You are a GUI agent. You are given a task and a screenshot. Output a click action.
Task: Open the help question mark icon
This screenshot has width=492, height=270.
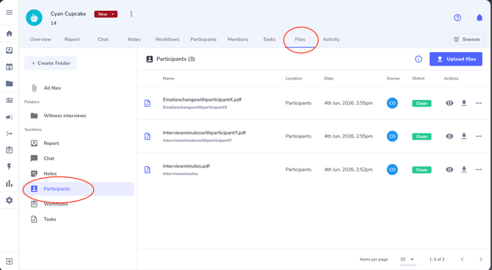(457, 18)
